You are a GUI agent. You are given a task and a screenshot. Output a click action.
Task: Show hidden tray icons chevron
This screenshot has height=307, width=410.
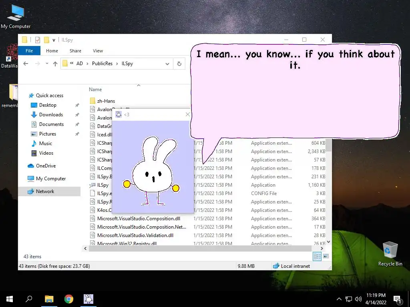click(x=339, y=299)
